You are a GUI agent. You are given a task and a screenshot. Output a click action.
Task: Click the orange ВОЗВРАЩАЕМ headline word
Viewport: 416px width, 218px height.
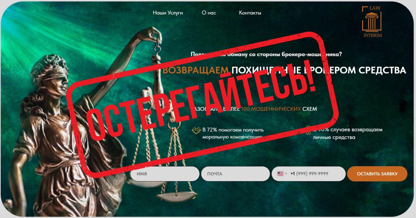coord(196,70)
